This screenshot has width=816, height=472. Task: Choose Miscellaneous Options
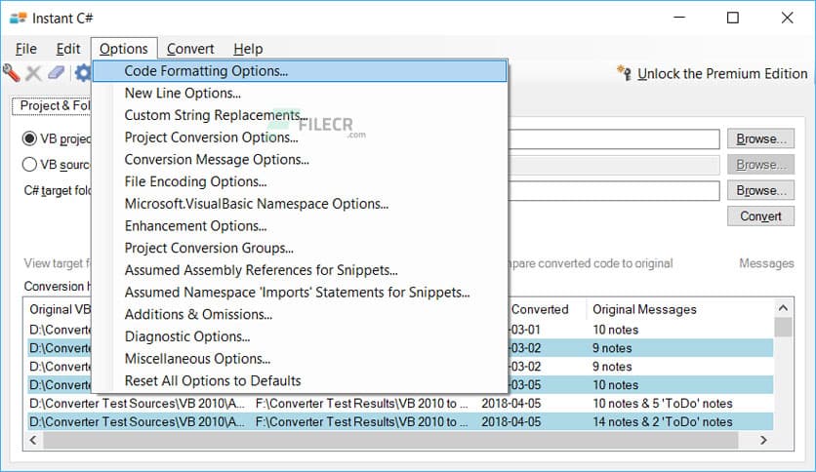tap(300, 359)
